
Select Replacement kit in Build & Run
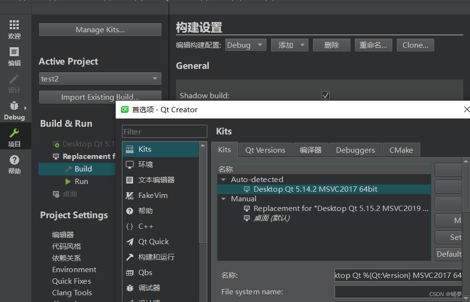tap(84, 157)
